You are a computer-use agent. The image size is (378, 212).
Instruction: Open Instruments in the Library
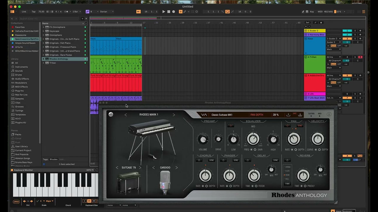tap(21, 67)
